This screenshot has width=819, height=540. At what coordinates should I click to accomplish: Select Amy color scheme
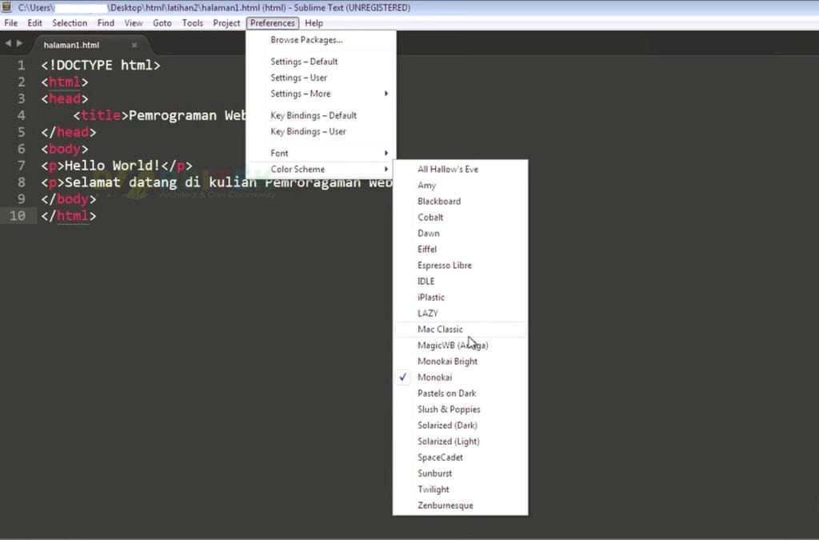(460, 186)
